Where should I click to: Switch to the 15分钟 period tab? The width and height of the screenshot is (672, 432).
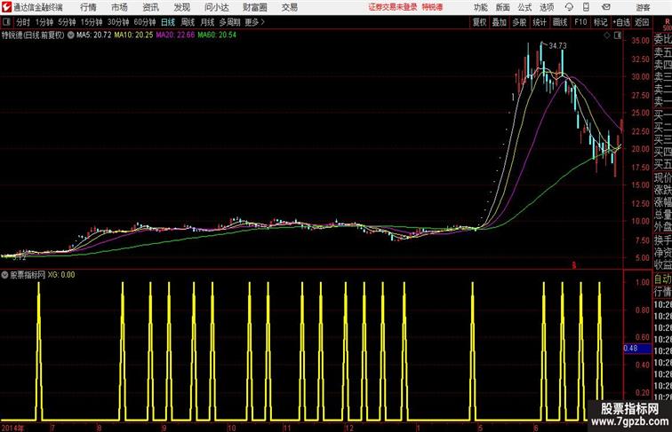click(92, 22)
